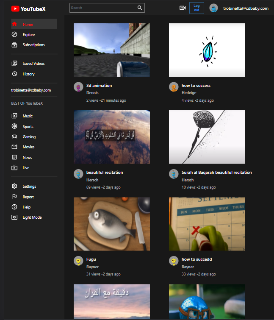Click Dennis channel name
Screen dimensions: 274x320
[92, 93]
